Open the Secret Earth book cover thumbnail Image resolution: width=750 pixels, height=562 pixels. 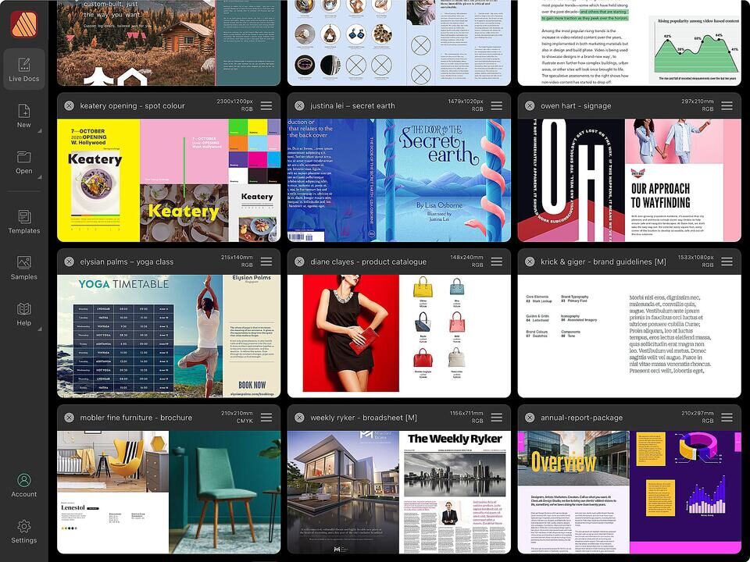[399, 180]
